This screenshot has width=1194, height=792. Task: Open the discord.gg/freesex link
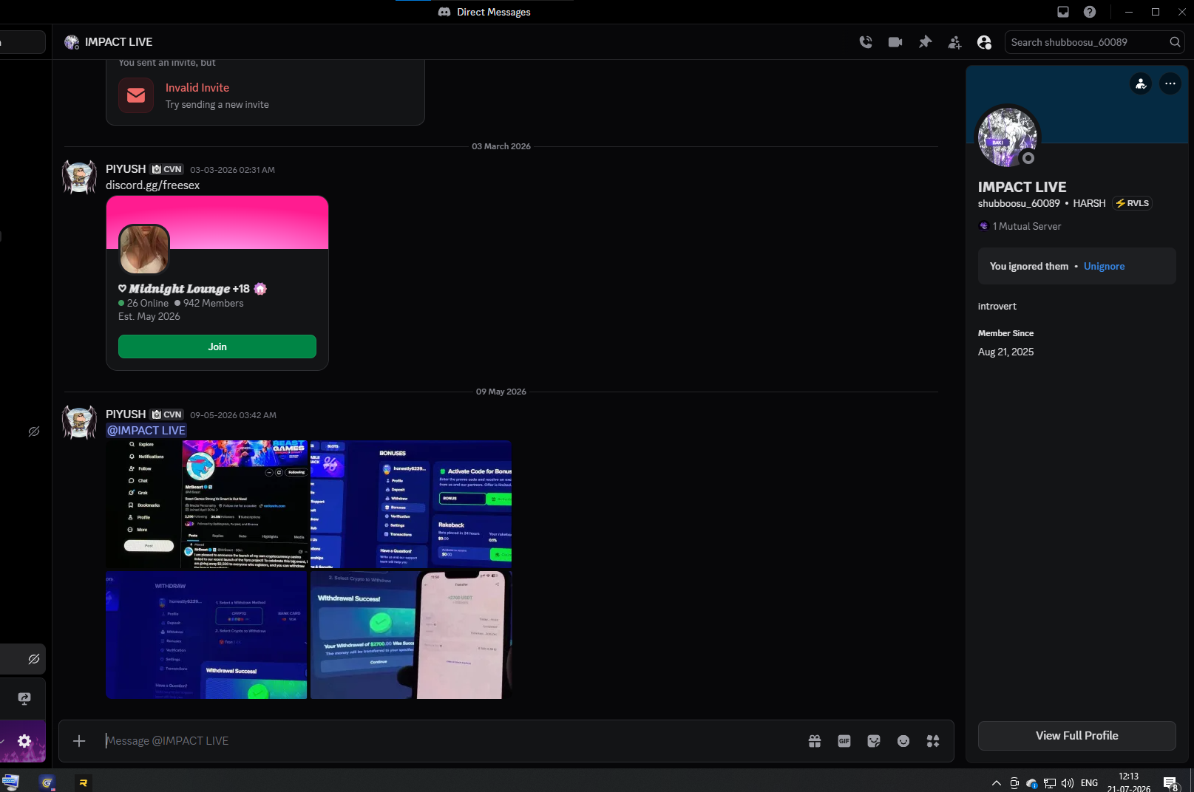point(153,185)
